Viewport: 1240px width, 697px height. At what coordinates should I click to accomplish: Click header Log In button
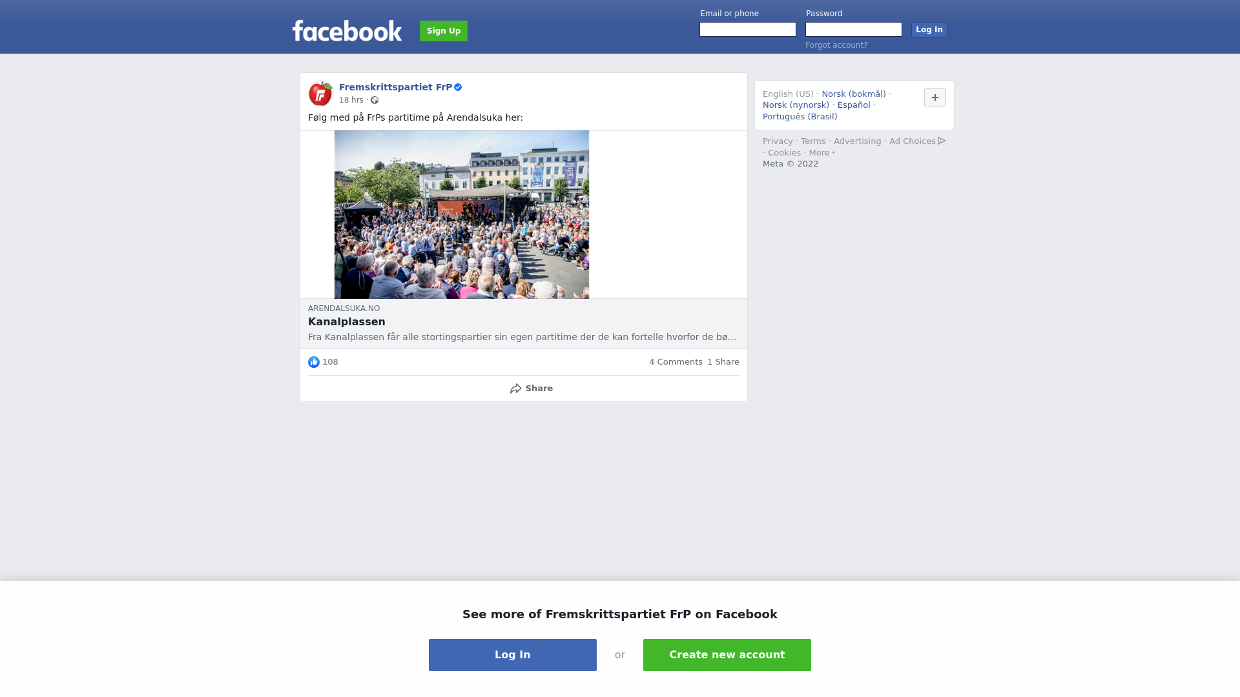(929, 30)
